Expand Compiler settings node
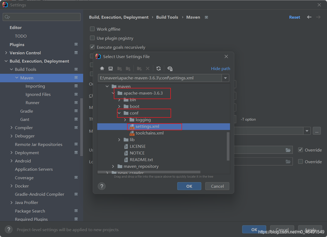The height and width of the screenshot is (237, 327). 11,128
